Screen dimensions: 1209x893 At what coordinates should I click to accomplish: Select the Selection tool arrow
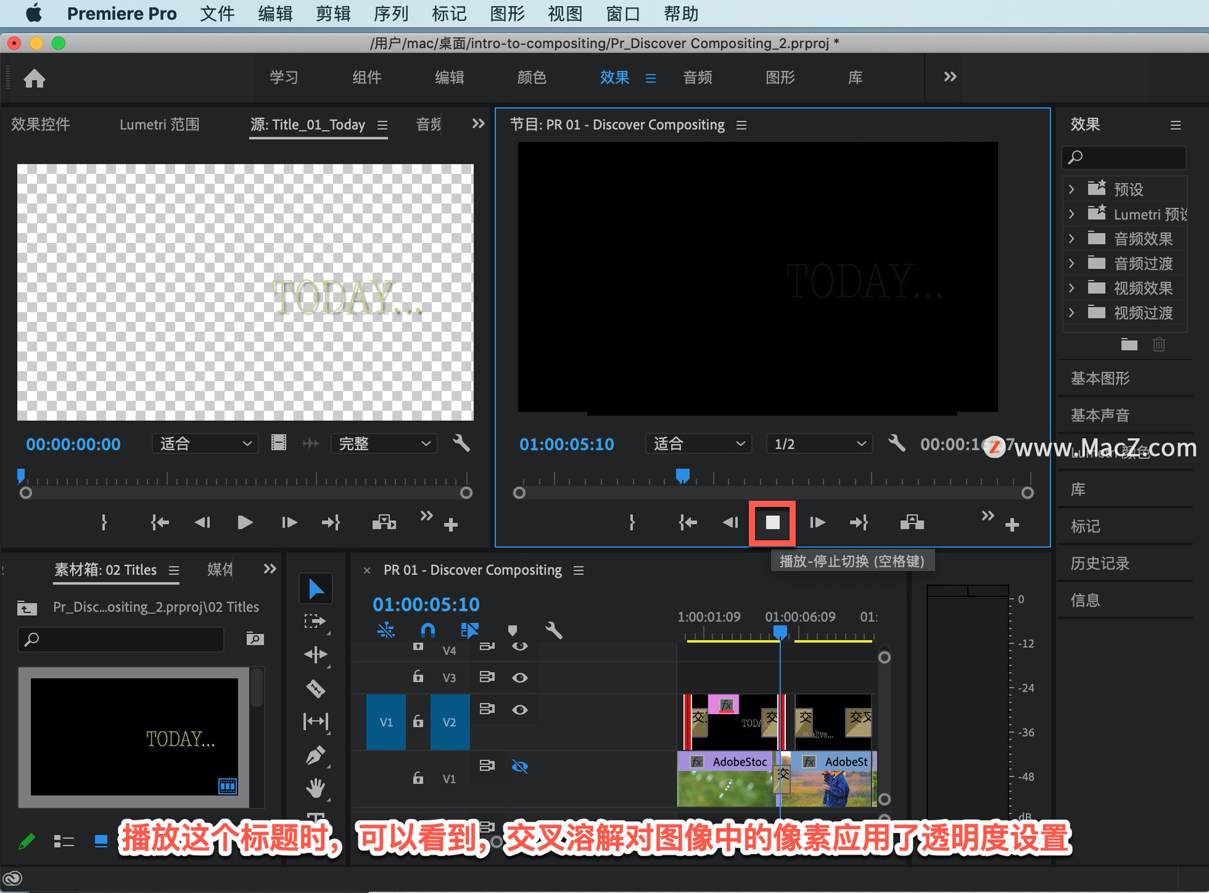pyautogui.click(x=315, y=589)
